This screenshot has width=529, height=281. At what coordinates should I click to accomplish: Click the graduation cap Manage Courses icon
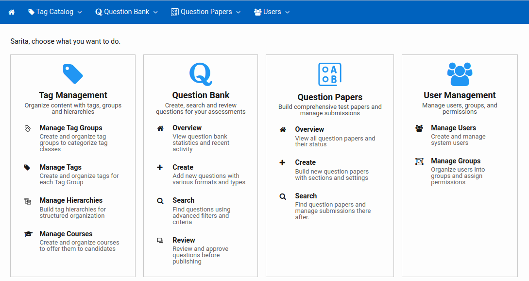pos(28,234)
